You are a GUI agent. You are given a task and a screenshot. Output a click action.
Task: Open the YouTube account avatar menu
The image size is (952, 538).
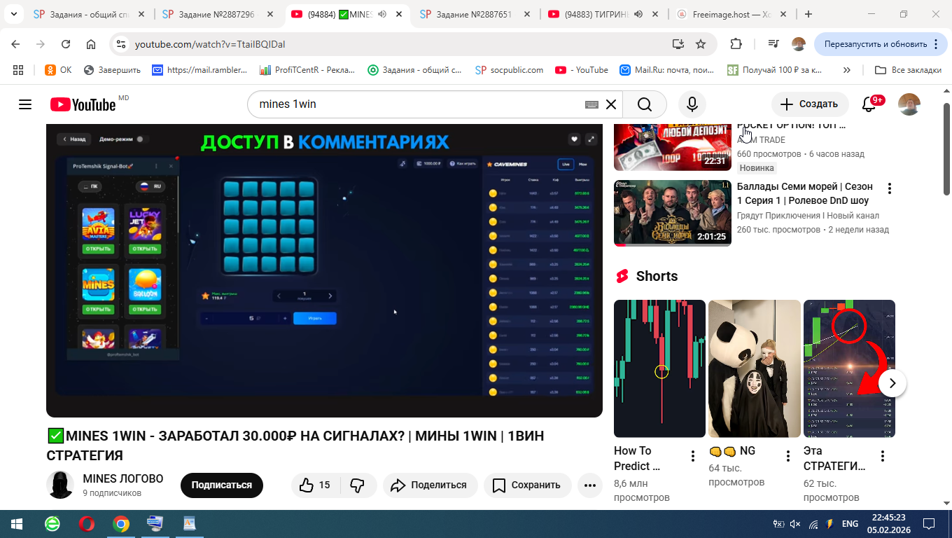click(909, 104)
